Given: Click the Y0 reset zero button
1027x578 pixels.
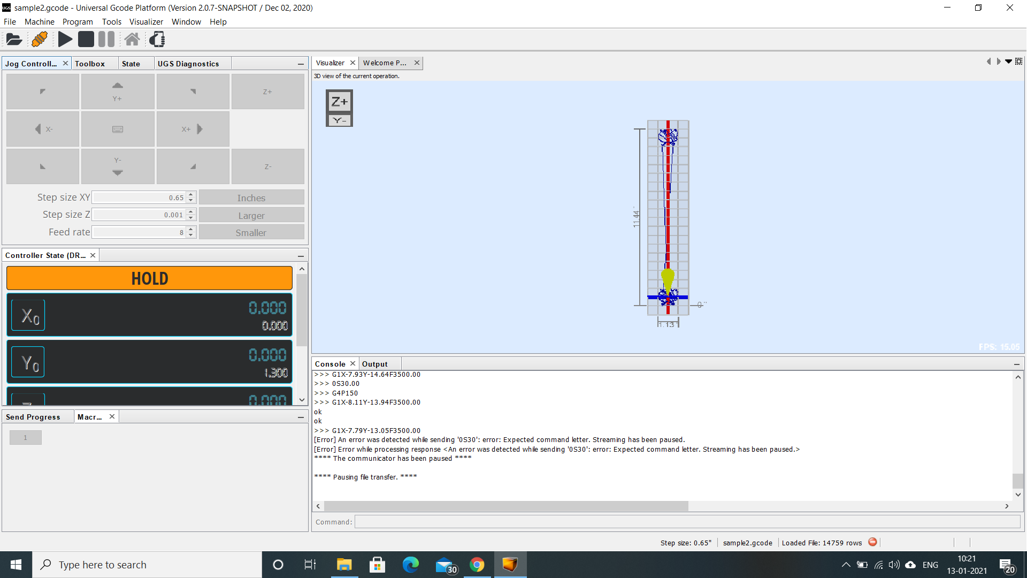Looking at the screenshot, I should (x=28, y=362).
